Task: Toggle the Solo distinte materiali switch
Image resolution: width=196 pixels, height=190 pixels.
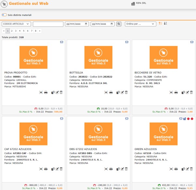Action: pos(4,15)
